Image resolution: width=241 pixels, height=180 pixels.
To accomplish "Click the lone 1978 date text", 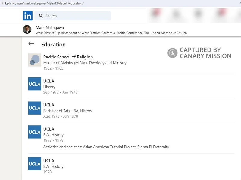I will click(x=48, y=172).
